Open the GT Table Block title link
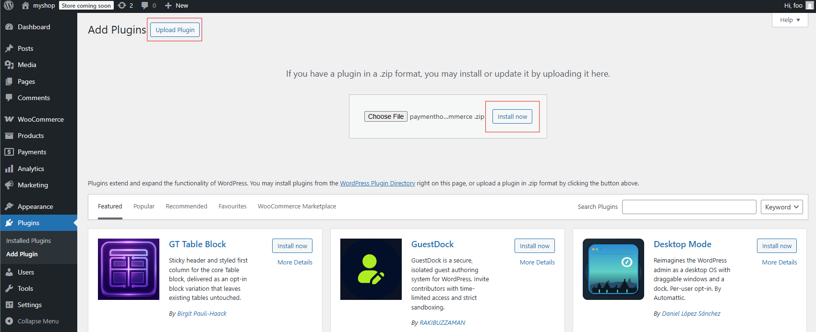The image size is (816, 332). (197, 244)
